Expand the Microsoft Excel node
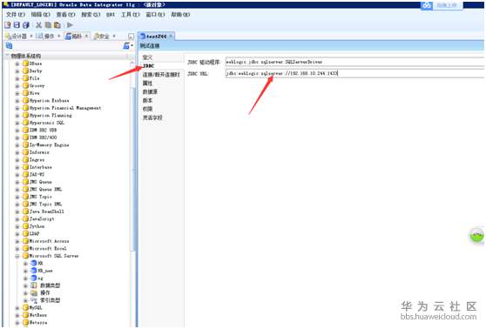 coord(17,248)
